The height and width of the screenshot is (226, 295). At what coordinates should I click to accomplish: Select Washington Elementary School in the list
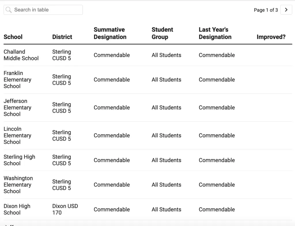point(18,185)
